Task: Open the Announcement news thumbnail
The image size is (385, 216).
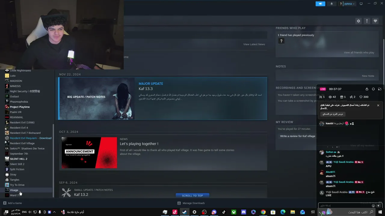Action: 89,153
